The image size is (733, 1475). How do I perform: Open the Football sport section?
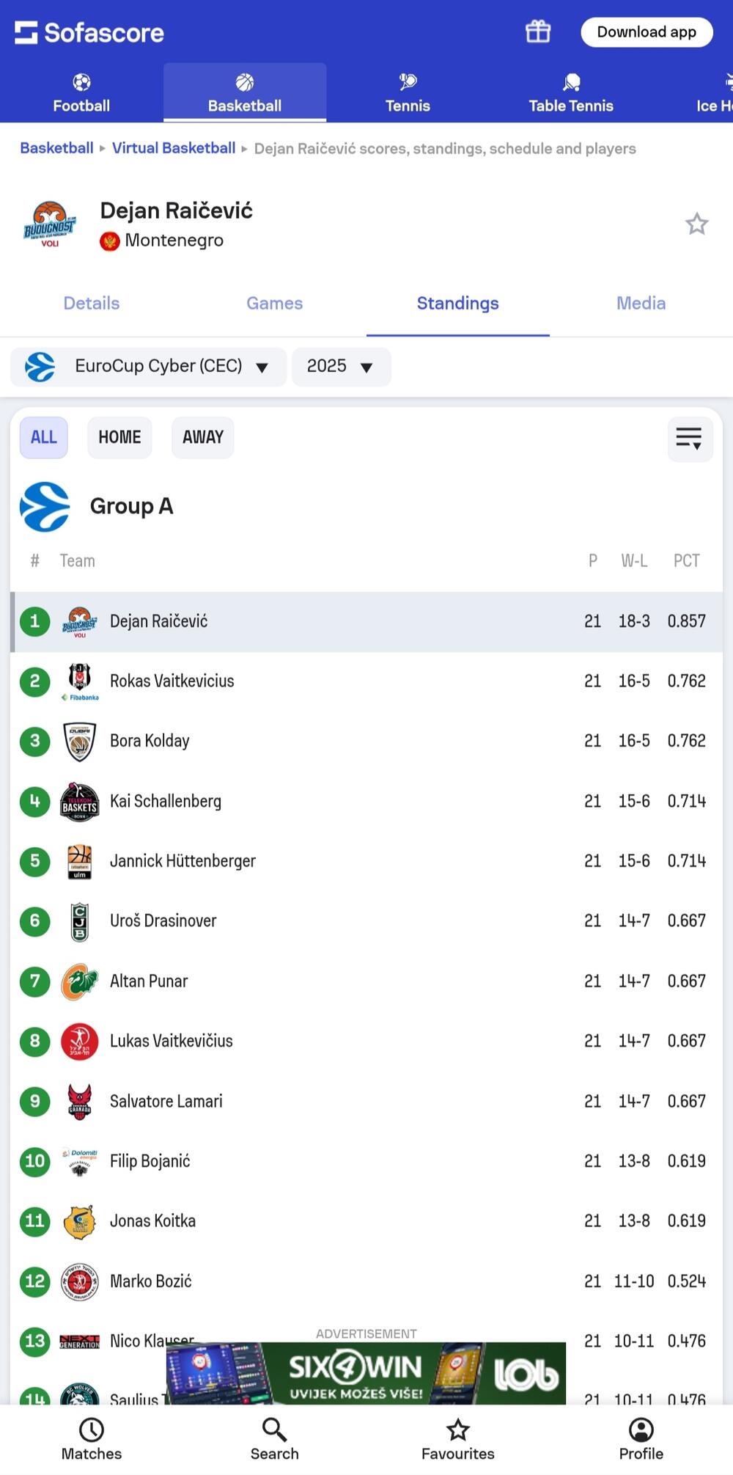pos(81,92)
